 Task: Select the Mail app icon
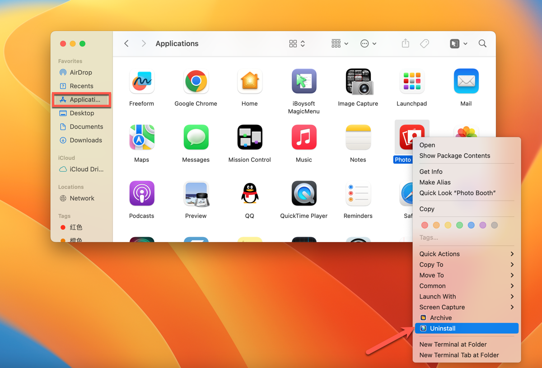click(466, 81)
